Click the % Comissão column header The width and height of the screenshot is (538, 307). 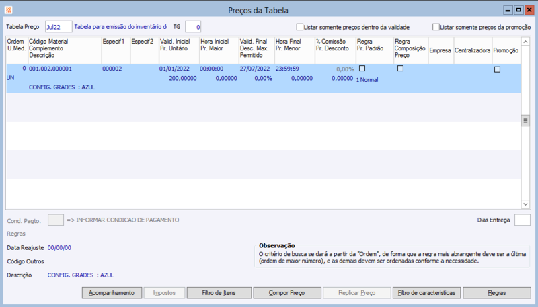click(335, 50)
